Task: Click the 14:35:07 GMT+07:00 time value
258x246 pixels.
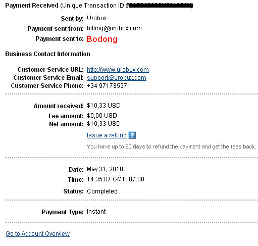Action: point(116,179)
